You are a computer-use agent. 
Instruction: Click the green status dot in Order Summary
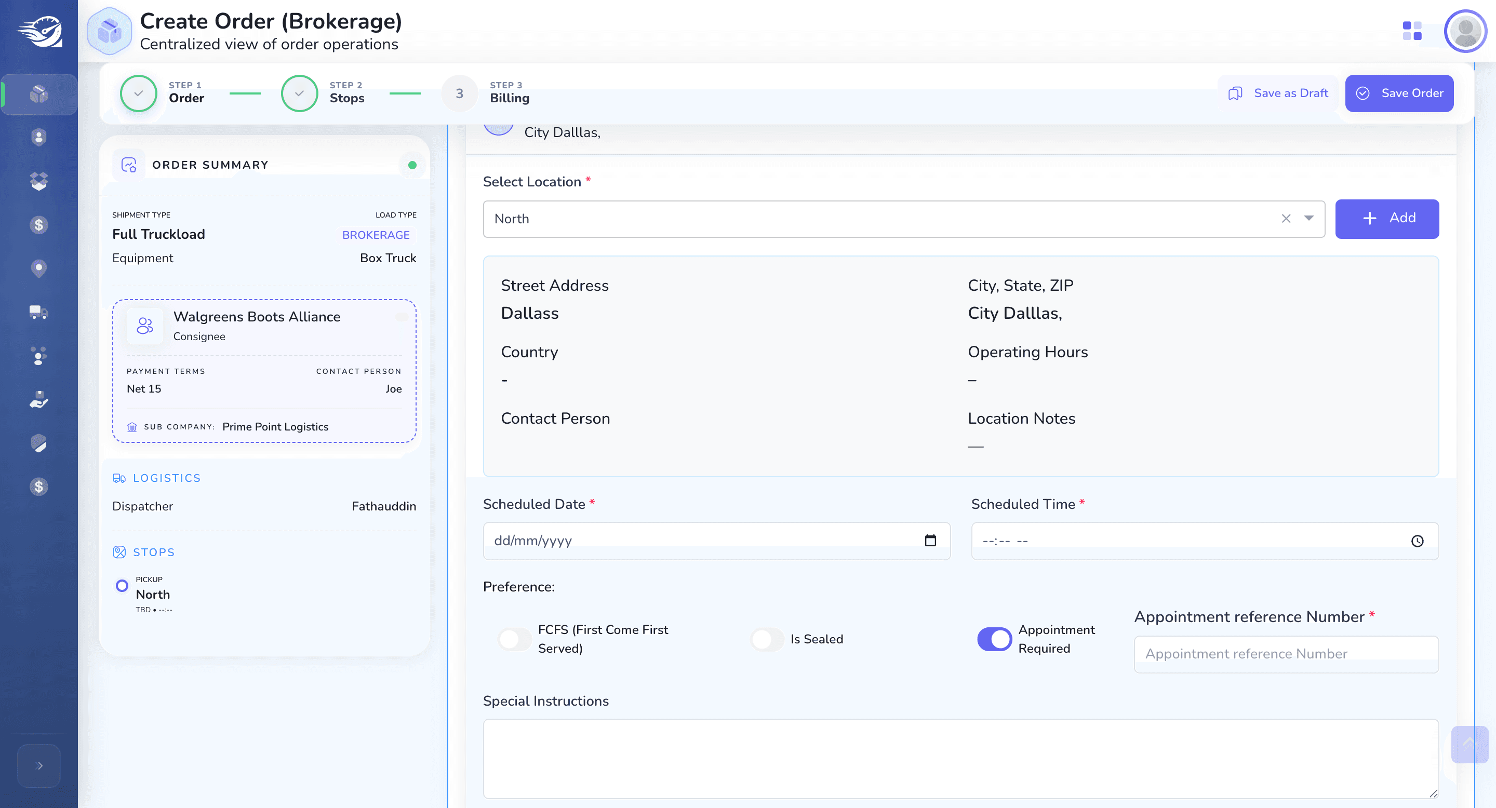[412, 165]
